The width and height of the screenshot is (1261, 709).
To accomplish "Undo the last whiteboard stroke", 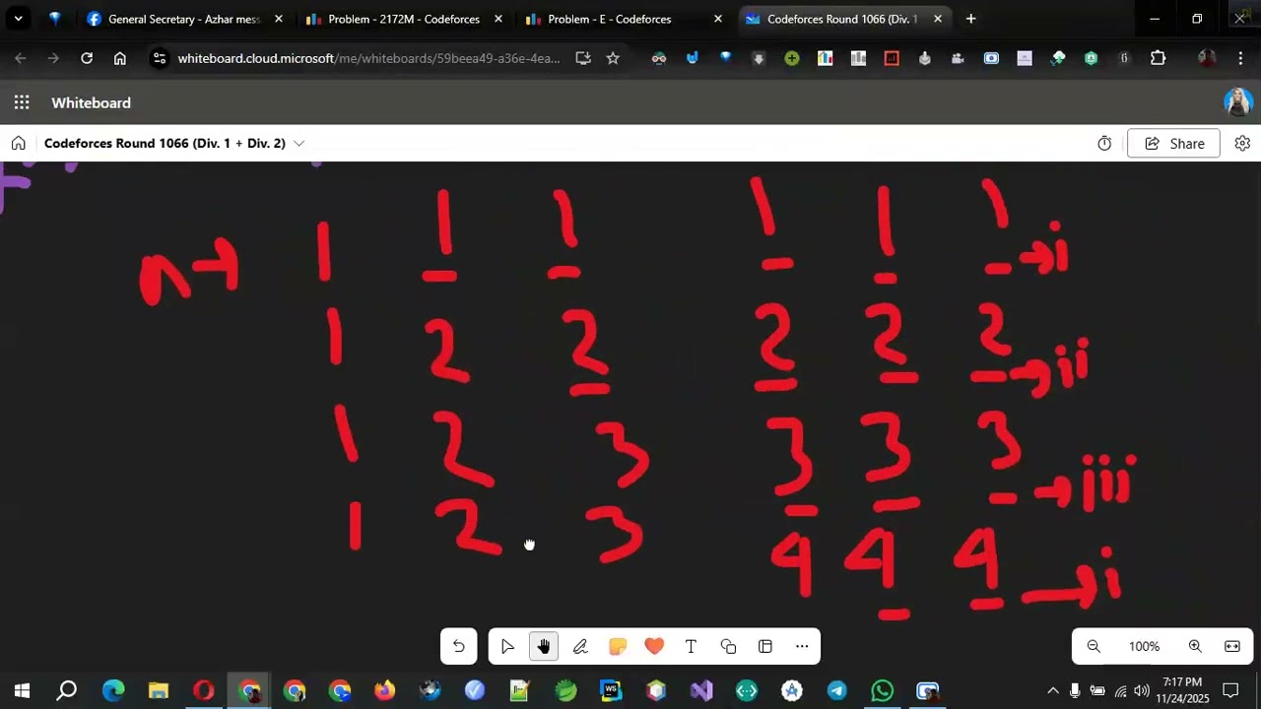I will pos(458,647).
